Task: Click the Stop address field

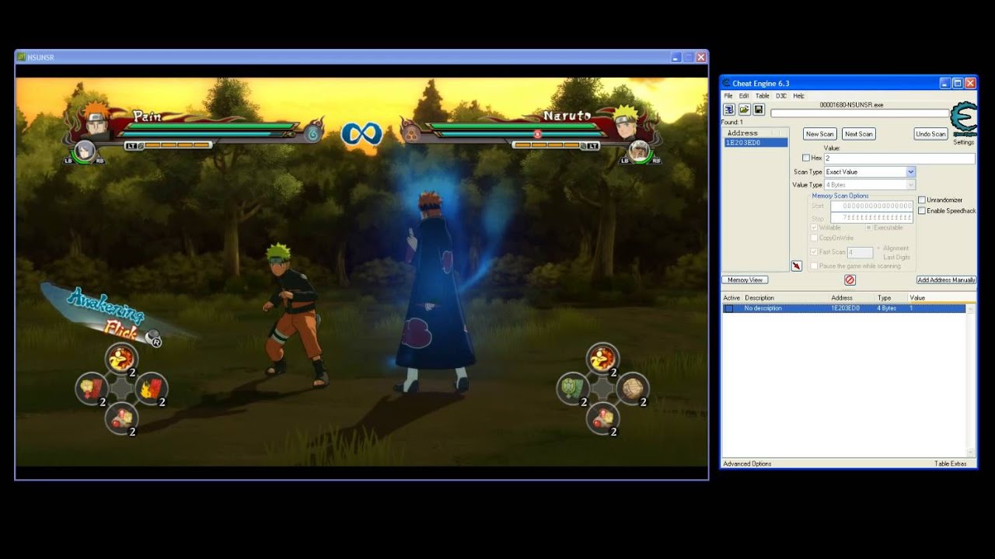Action: click(871, 218)
